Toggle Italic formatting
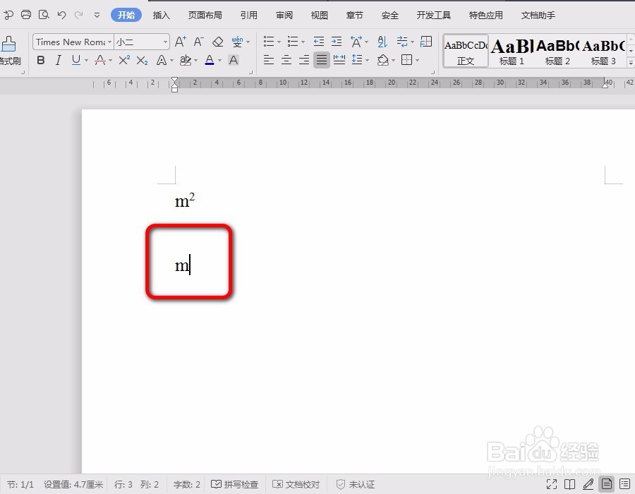The height and width of the screenshot is (494, 635). [59, 60]
